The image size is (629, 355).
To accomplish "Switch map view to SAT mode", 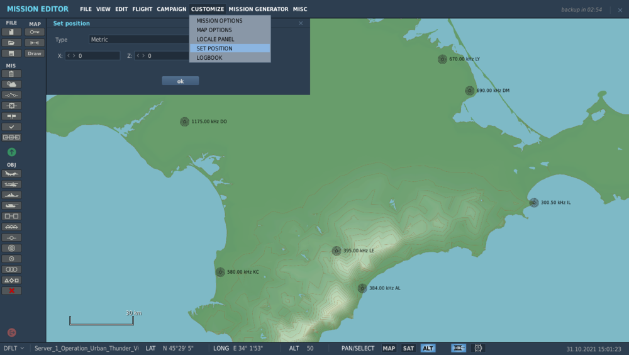I will [x=408, y=348].
